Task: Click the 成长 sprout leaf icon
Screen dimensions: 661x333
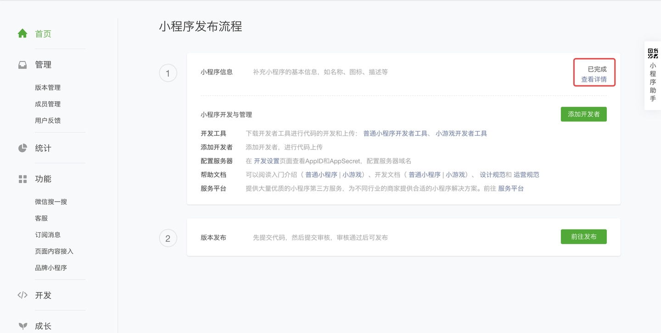Action: coord(22,326)
